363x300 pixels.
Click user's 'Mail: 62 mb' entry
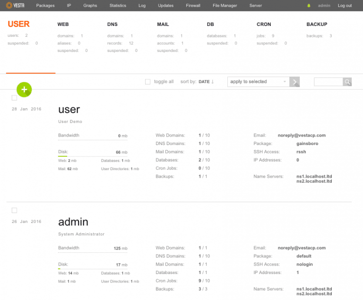[68, 169]
